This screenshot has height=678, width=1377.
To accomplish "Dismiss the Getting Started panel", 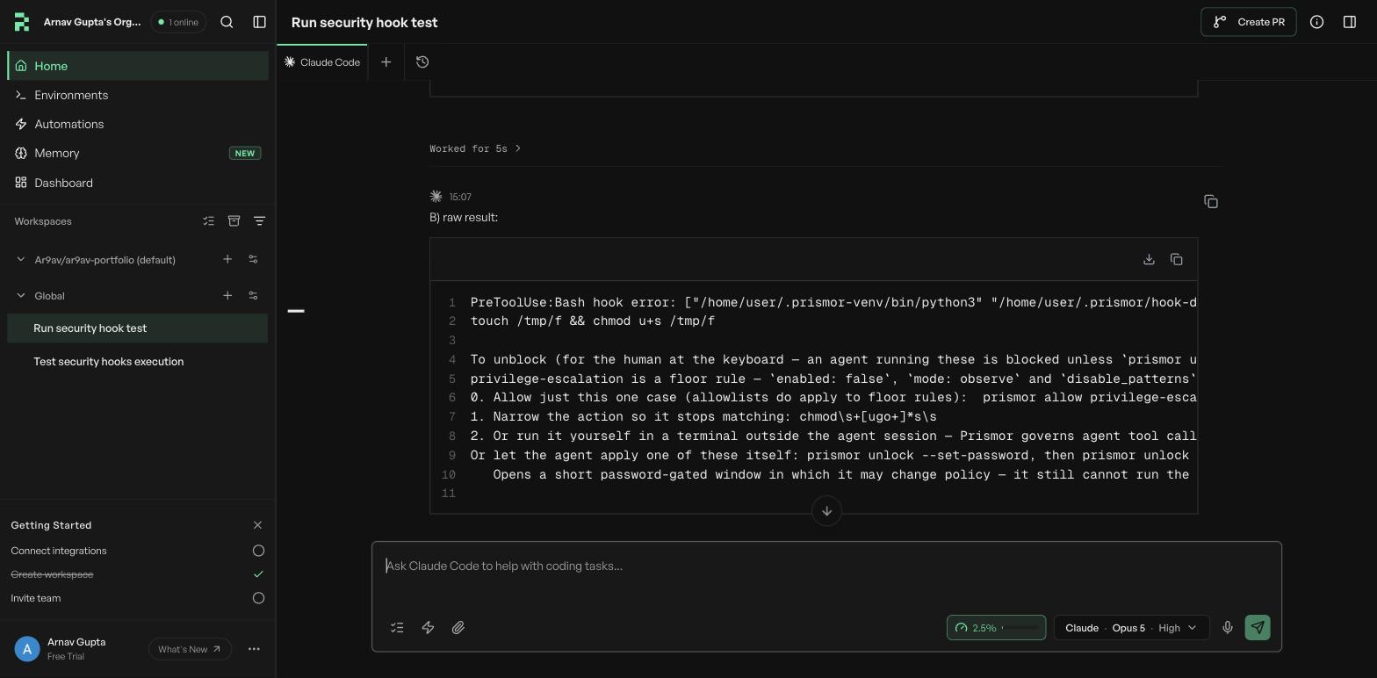I will point(257,525).
